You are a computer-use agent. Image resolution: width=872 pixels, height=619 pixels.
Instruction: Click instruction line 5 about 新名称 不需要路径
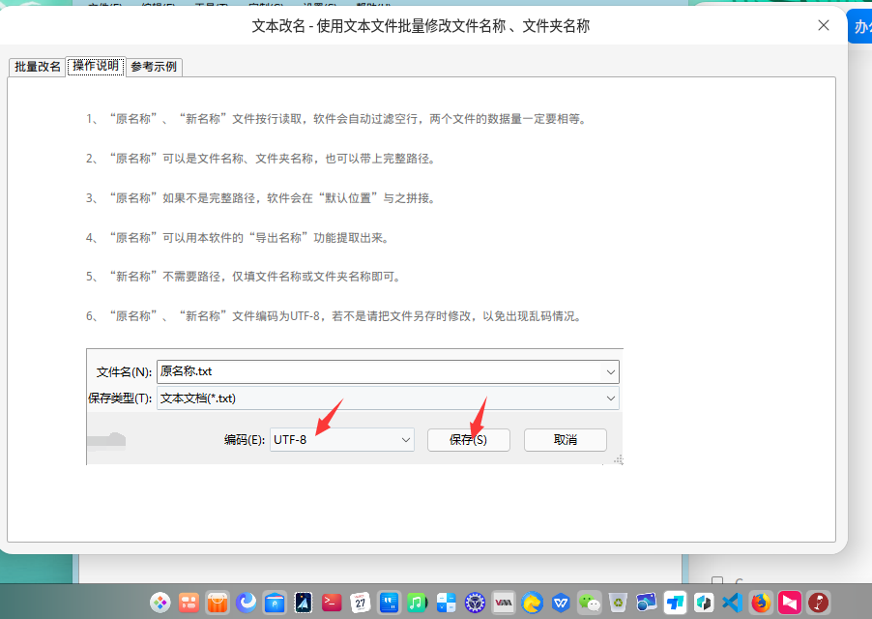click(245, 277)
